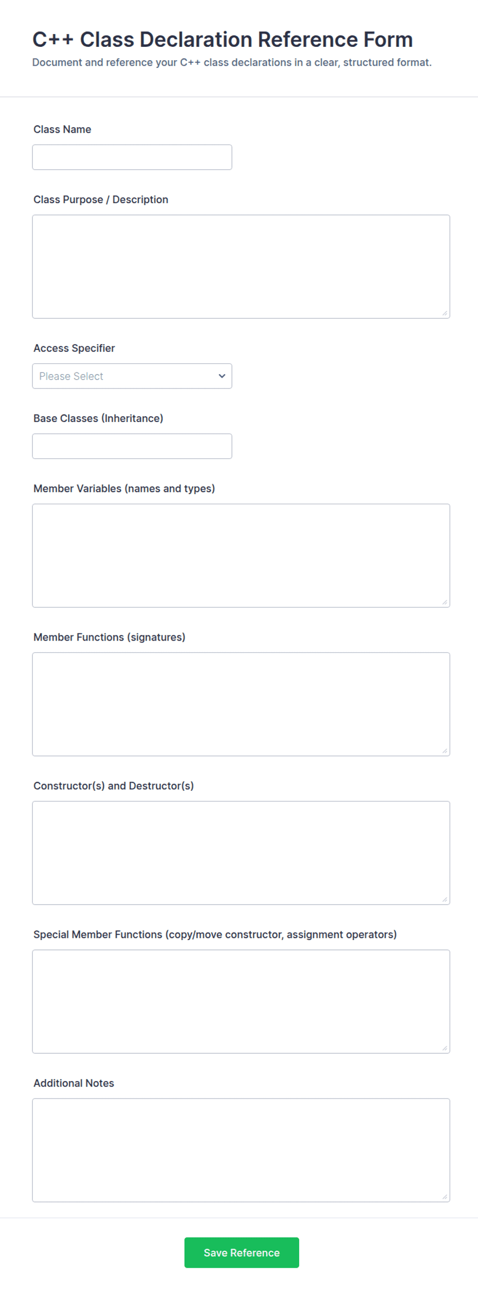The height and width of the screenshot is (1293, 478).
Task: Click the resize grip of Constructor(s) textarea
Action: [x=445, y=899]
